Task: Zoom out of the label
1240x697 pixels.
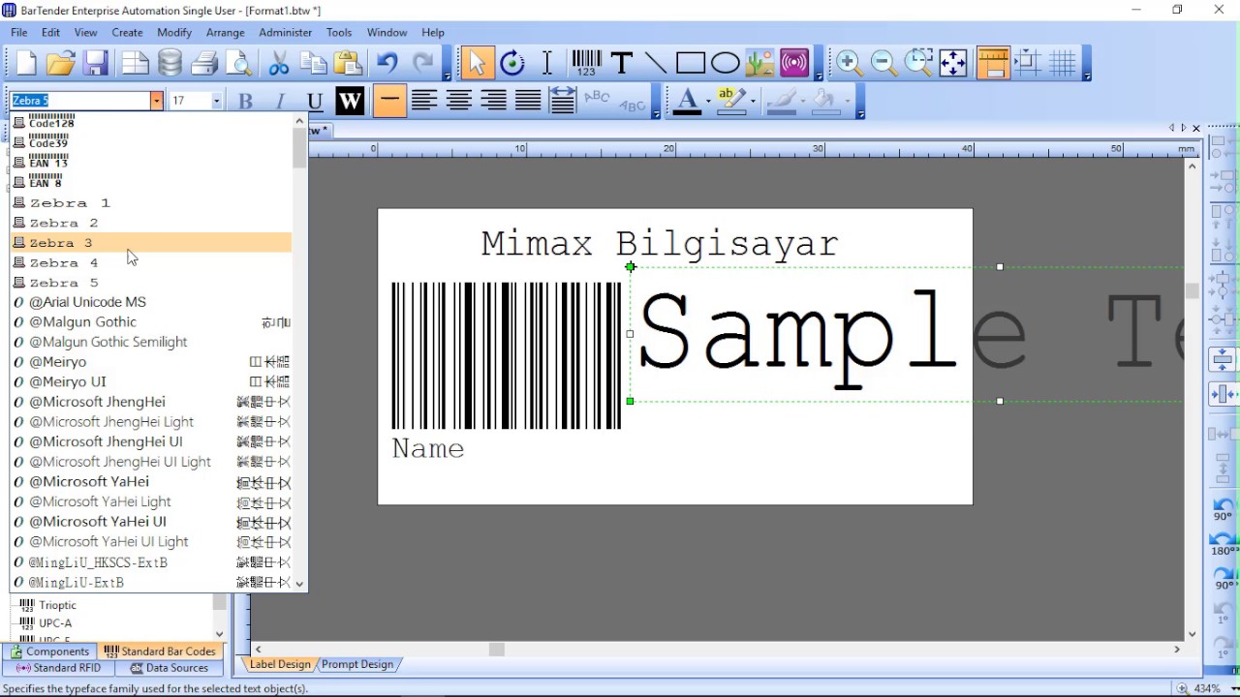Action: 883,64
